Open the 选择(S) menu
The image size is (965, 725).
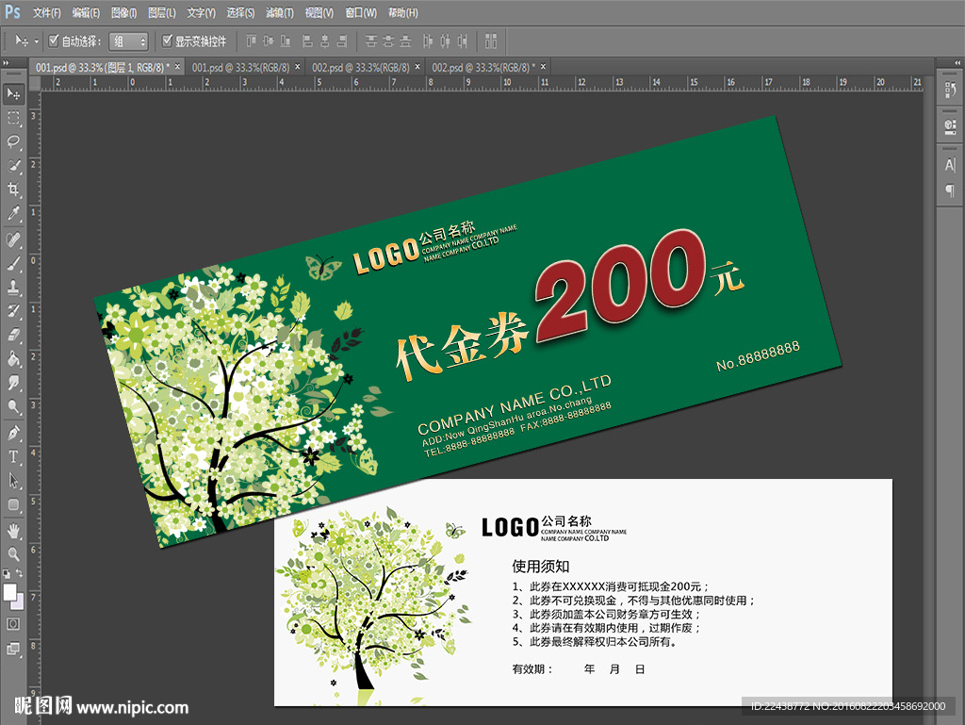point(240,12)
